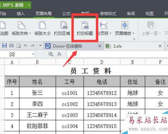Click the formula bar input field
The height and width of the screenshot is (134, 168).
click(x=117, y=54)
